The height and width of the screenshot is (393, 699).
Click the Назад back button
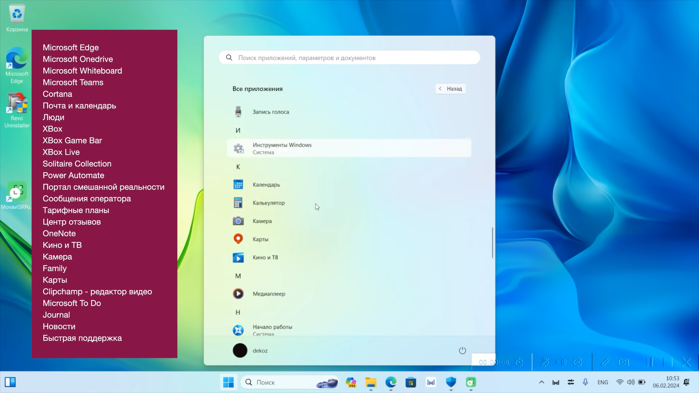click(x=450, y=89)
